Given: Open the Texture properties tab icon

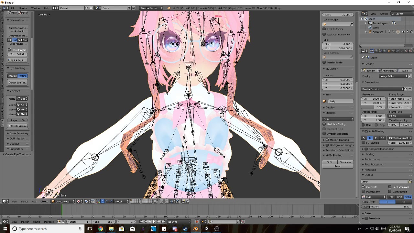Looking at the screenshot, I should 410,51.
